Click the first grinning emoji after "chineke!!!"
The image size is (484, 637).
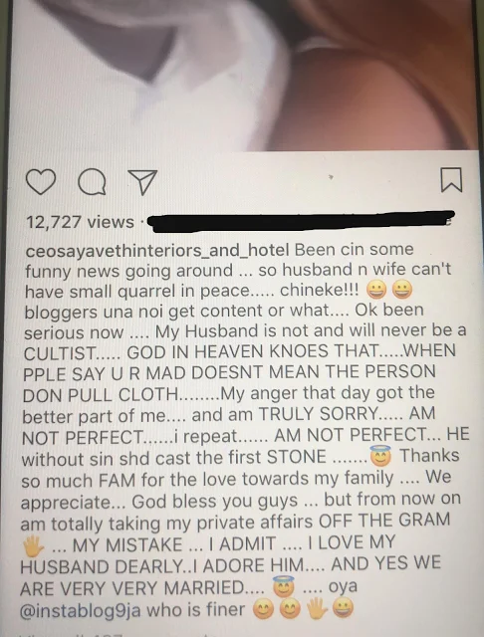(375, 290)
